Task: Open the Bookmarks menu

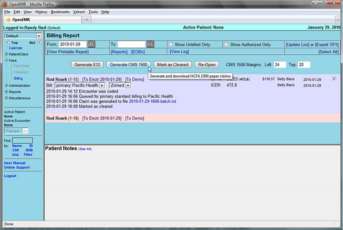Action: (60, 12)
